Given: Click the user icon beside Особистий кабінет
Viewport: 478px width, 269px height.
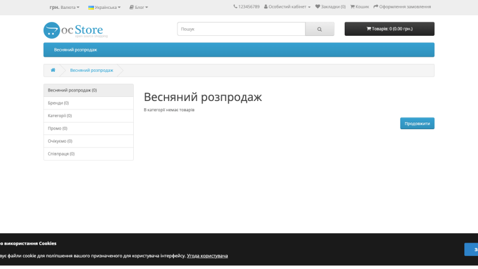Looking at the screenshot, I should click(266, 7).
